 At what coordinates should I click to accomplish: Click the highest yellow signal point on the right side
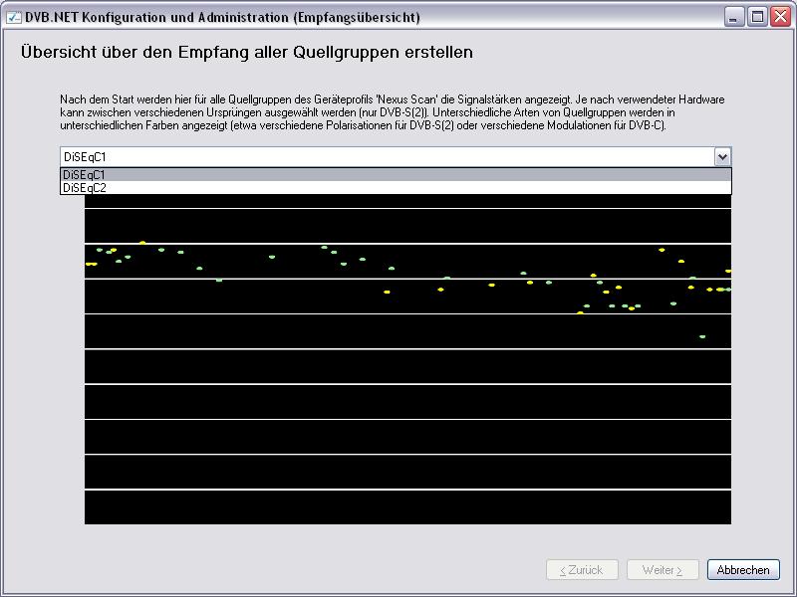point(662,250)
